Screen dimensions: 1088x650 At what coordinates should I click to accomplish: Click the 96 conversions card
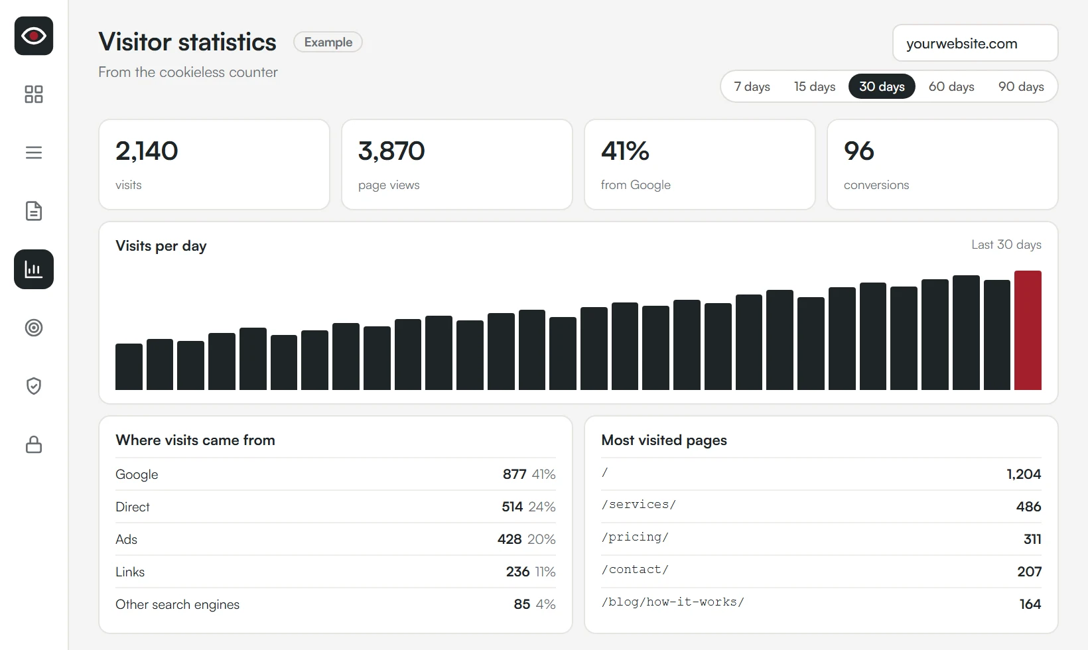pos(943,164)
